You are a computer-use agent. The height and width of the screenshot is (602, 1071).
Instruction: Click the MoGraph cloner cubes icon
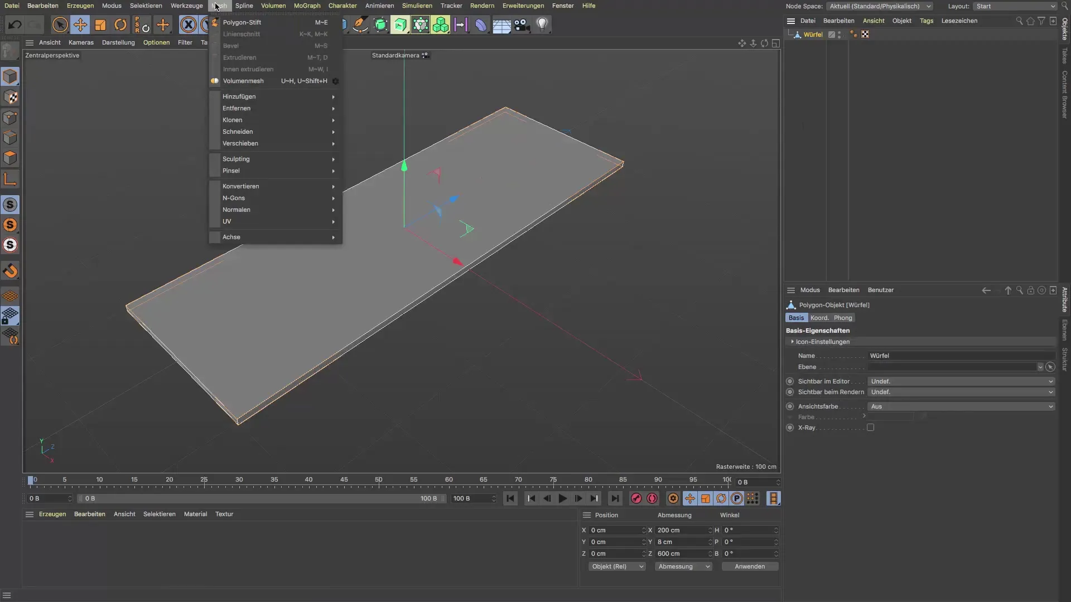[x=441, y=25]
